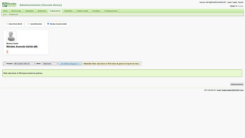Click the Morales Acevedo Adrián (M) name
The width and height of the screenshot is (245, 138).
point(22,47)
